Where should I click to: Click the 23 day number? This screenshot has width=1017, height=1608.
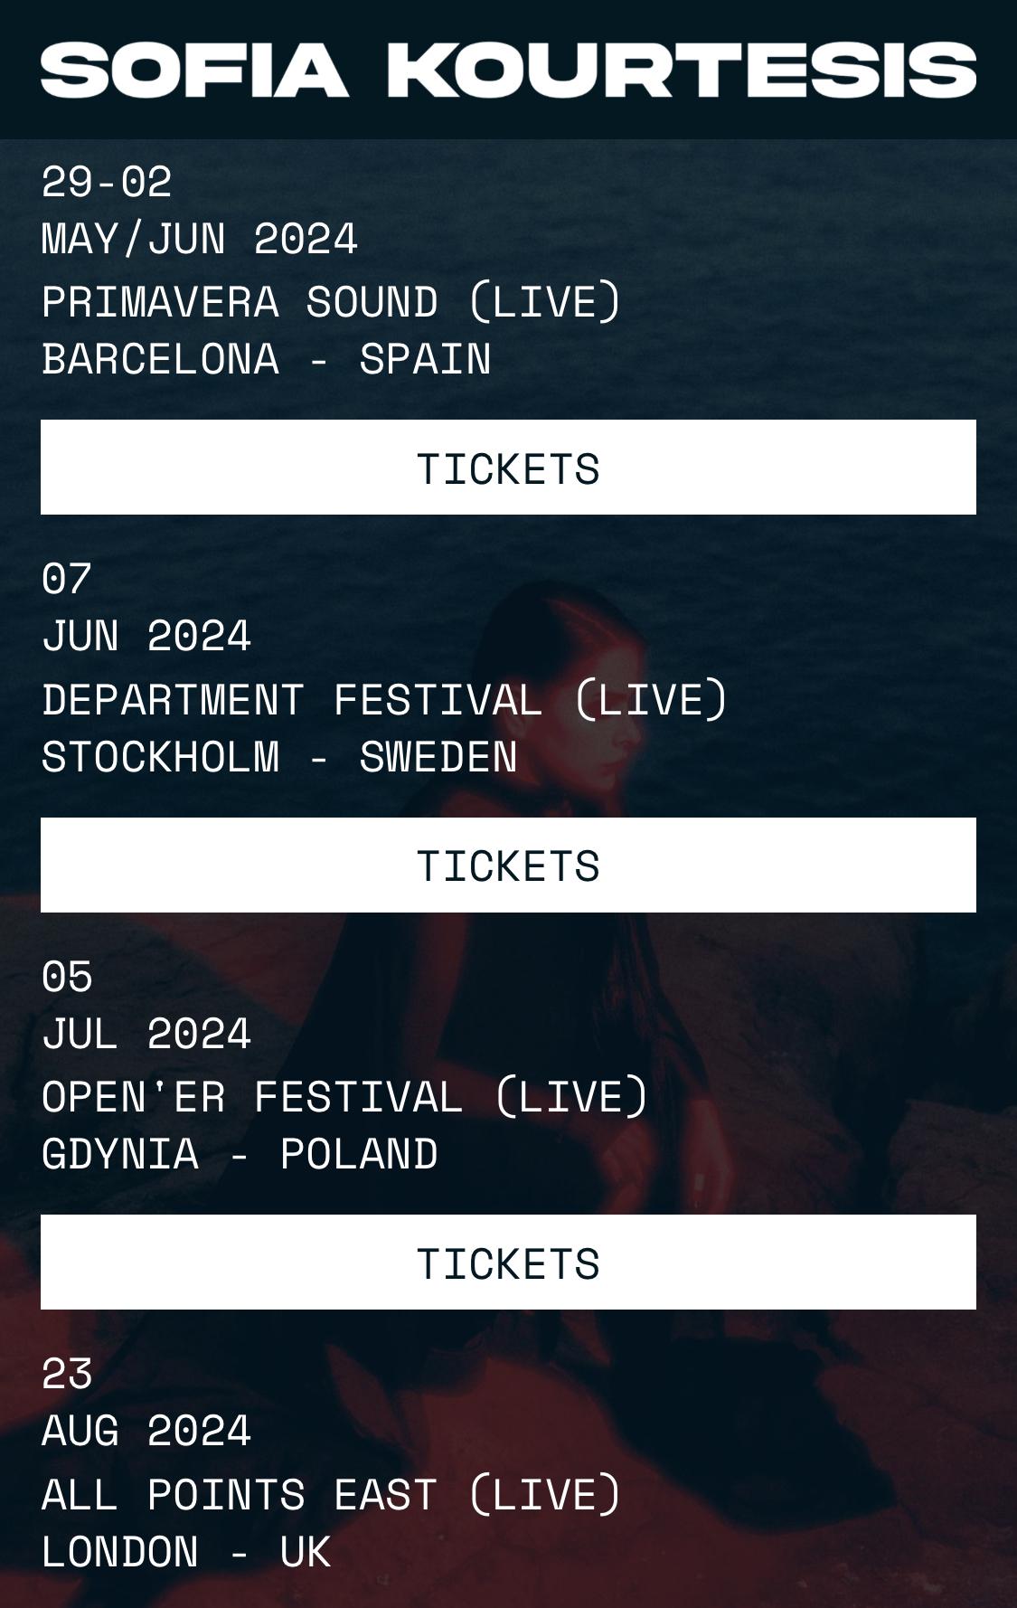click(x=67, y=1375)
